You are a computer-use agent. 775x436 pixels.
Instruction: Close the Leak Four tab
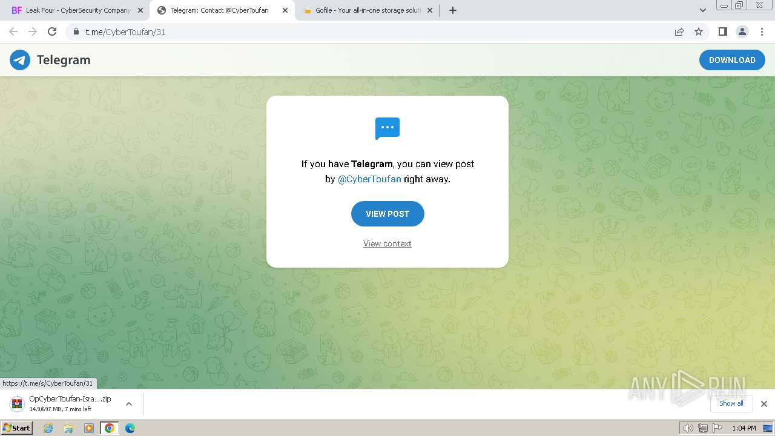click(x=140, y=10)
